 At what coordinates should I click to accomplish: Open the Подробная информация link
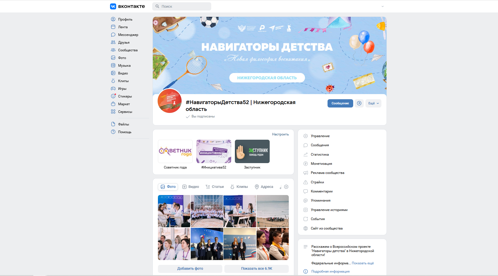click(330, 271)
